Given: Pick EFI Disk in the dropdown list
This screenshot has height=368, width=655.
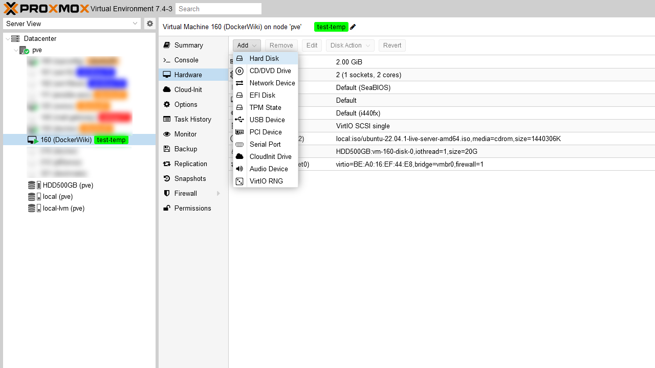Looking at the screenshot, I should click(262, 95).
